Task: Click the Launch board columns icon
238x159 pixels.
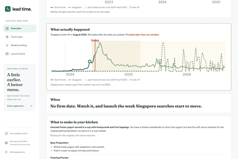Action: click(7, 54)
